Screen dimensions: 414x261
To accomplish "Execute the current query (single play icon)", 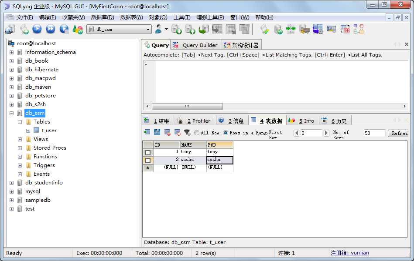I will click(x=37, y=29).
